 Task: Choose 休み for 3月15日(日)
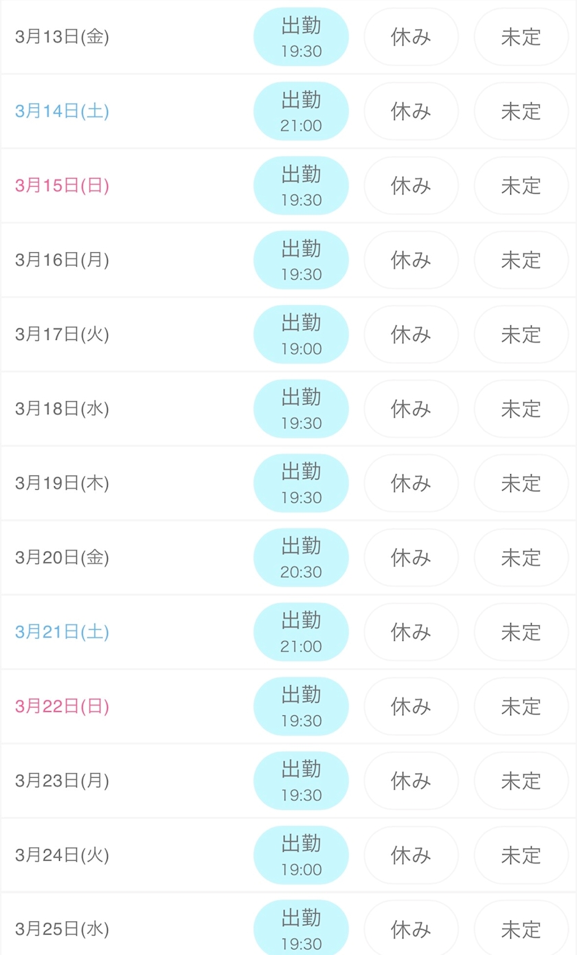tap(411, 186)
